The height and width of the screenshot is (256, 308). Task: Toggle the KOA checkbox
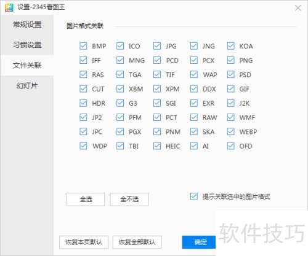(x=231, y=46)
